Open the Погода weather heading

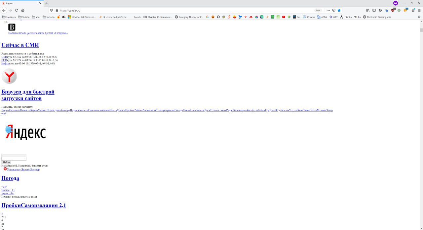10,178
